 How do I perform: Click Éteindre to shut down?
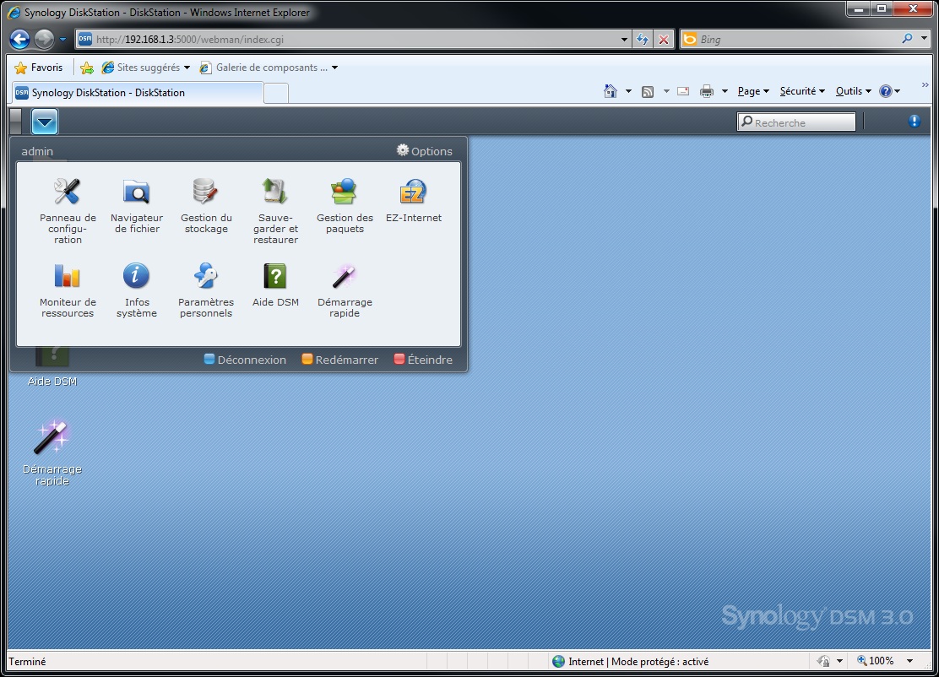423,360
